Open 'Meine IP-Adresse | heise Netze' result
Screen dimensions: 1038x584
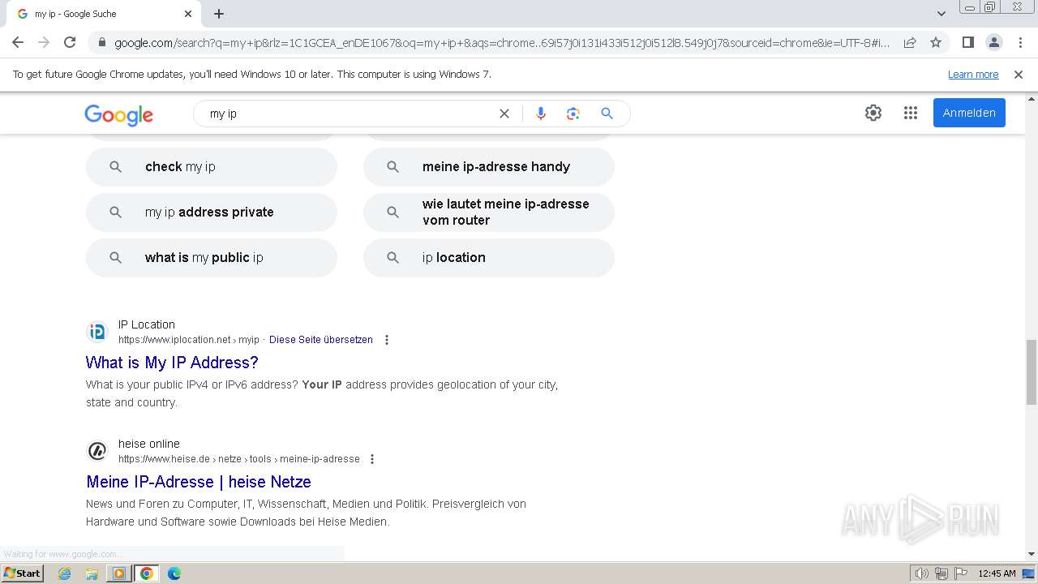[199, 482]
